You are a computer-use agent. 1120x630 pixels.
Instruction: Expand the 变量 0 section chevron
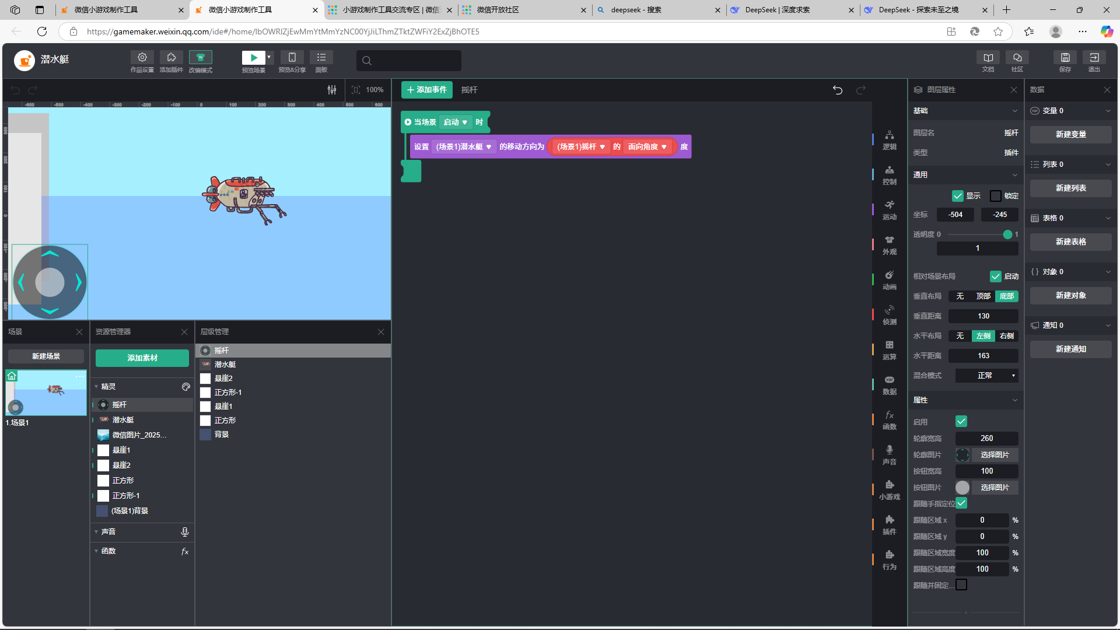coord(1108,111)
